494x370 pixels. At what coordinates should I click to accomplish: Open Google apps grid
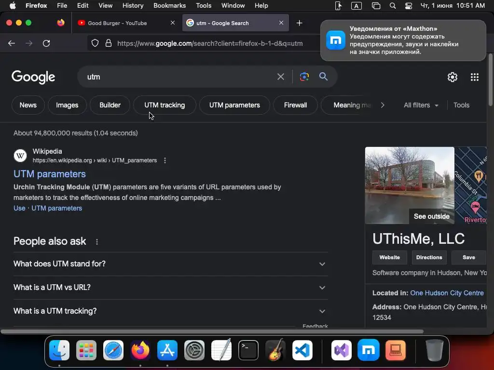(x=475, y=77)
